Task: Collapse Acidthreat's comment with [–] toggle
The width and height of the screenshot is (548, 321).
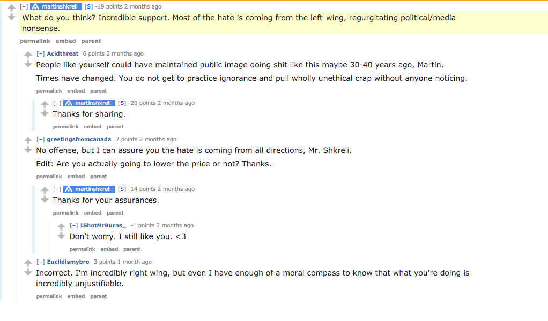Action: [41, 53]
